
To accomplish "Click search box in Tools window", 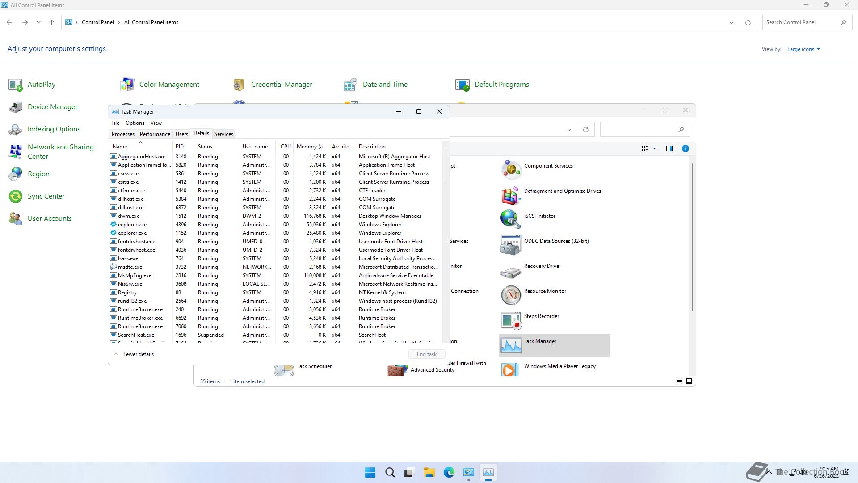I will coord(645,130).
